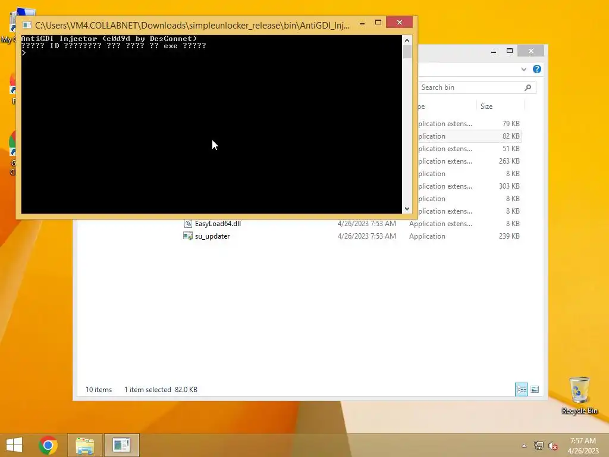
Task: Switch to AntiGDI console taskbar icon
Action: (x=121, y=445)
